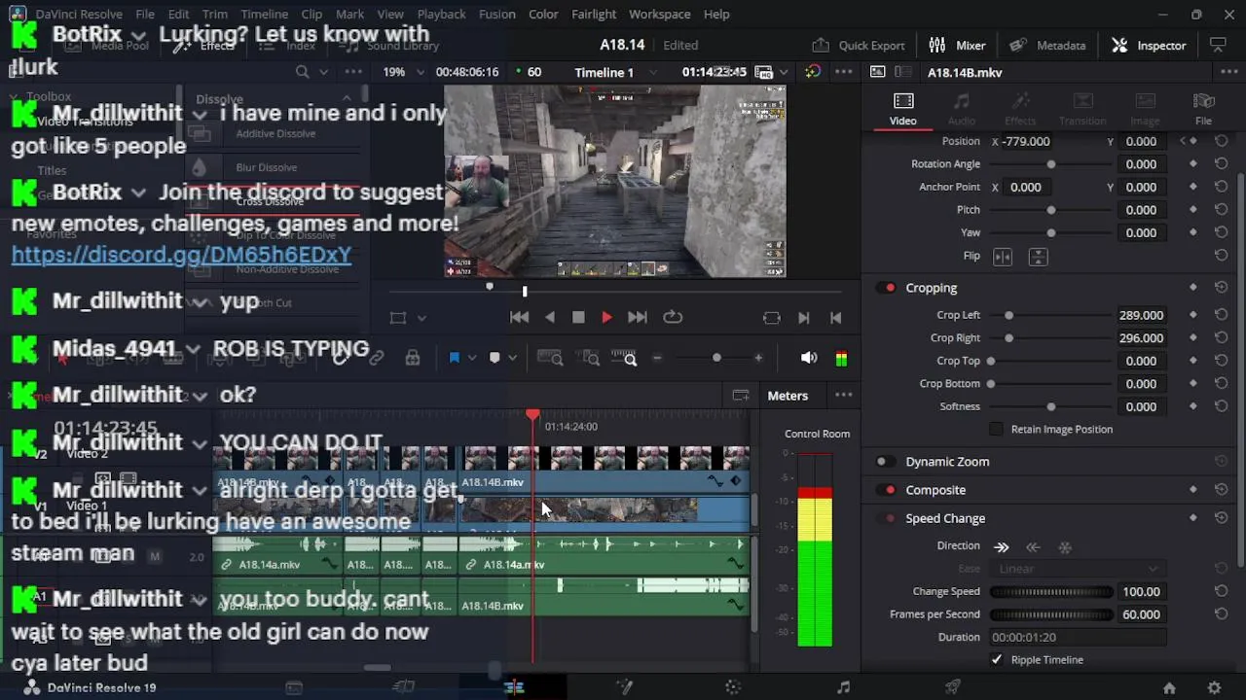Add keyframe for Crop Right
The image size is (1246, 700).
pyautogui.click(x=1193, y=337)
